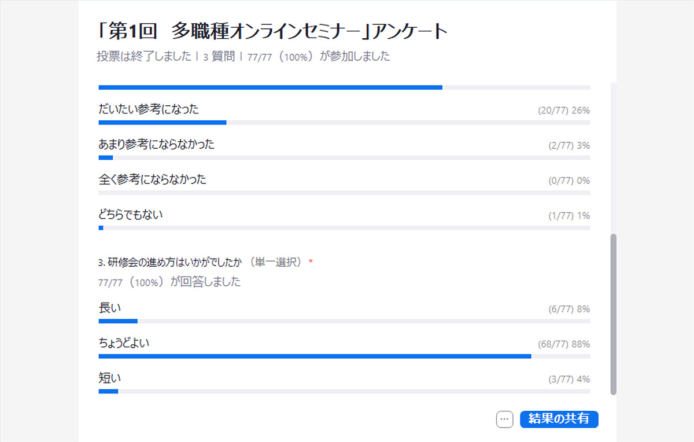The width and height of the screenshot is (694, 442).
Task: Click the (6/77) 8% result count
Action: 569,310
